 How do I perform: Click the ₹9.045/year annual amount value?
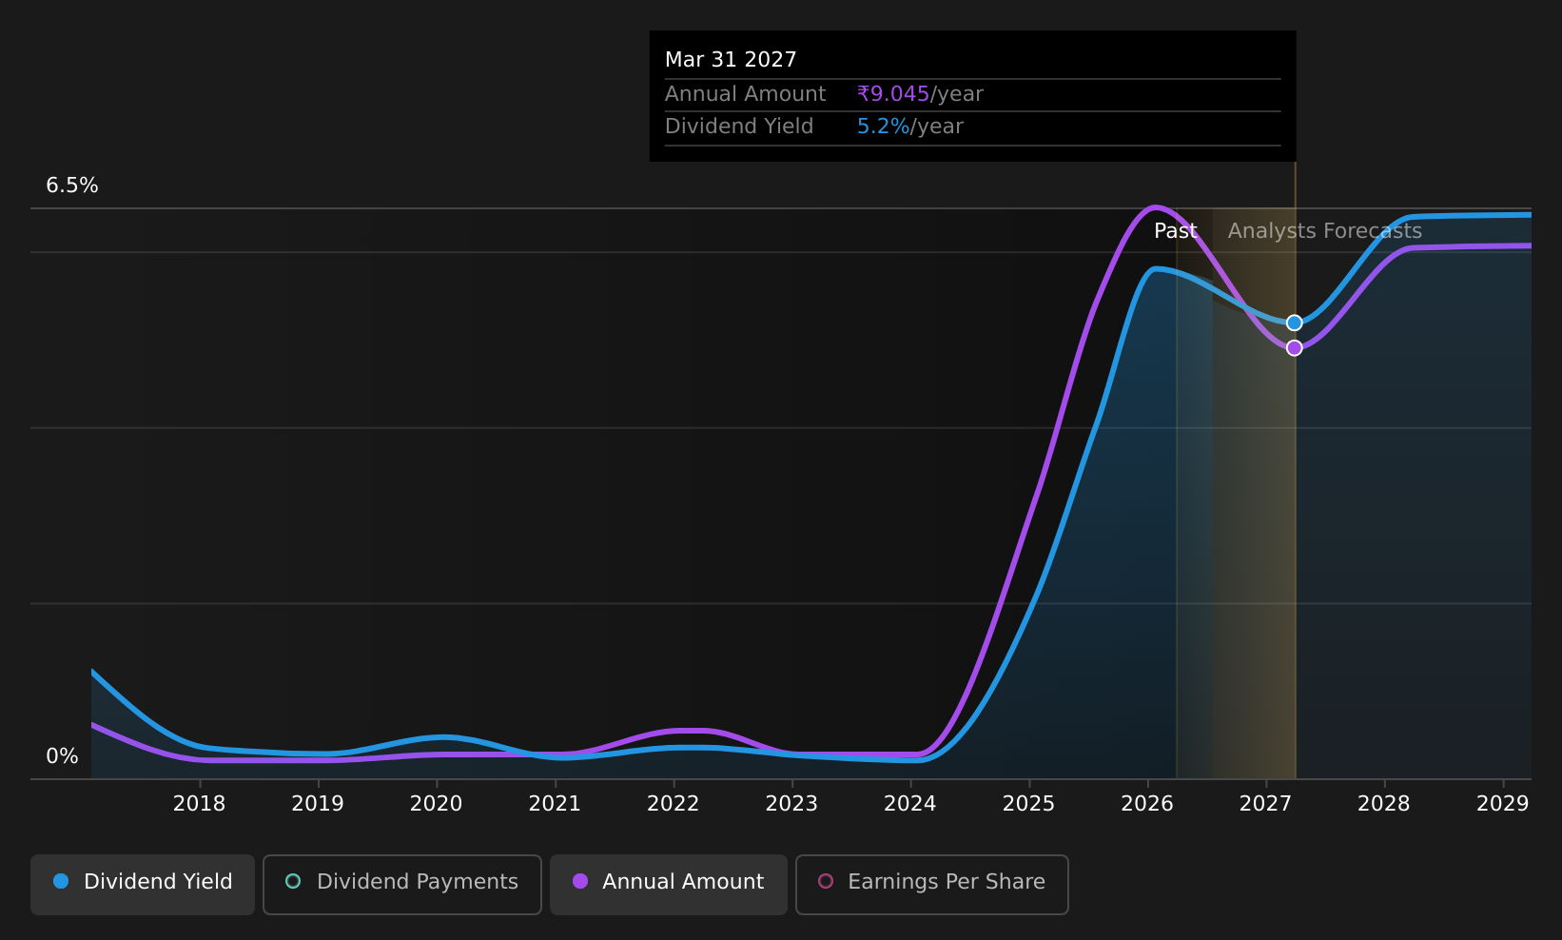click(920, 93)
